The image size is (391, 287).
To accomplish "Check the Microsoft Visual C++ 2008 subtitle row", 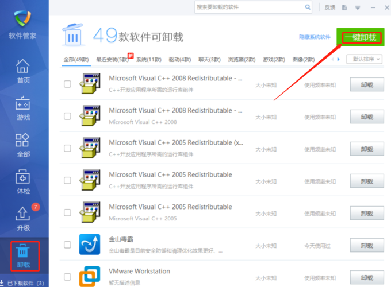I will tap(67, 116).
